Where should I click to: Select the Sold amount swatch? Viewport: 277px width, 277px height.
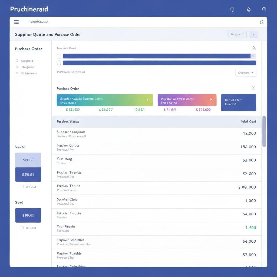coord(28,215)
